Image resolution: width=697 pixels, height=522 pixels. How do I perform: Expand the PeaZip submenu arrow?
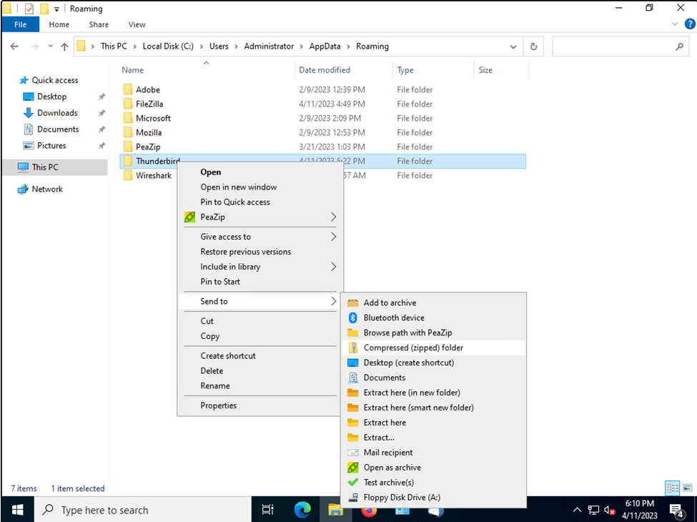click(x=333, y=217)
